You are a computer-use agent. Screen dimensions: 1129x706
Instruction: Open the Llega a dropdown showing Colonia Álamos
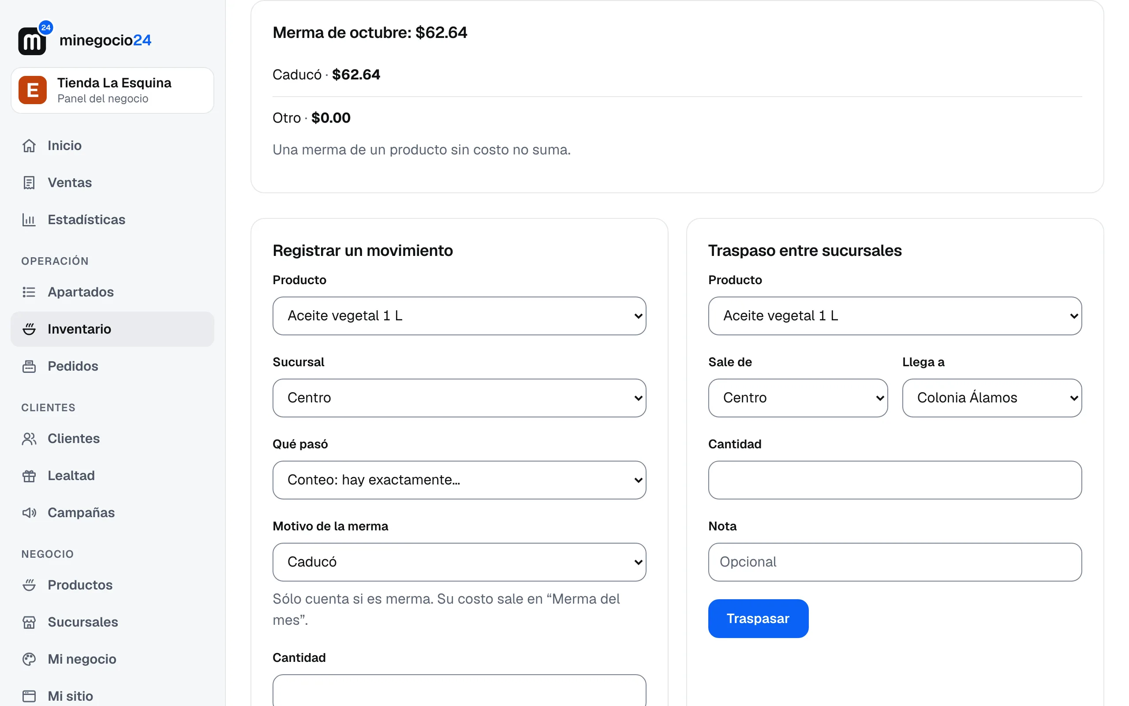coord(992,398)
